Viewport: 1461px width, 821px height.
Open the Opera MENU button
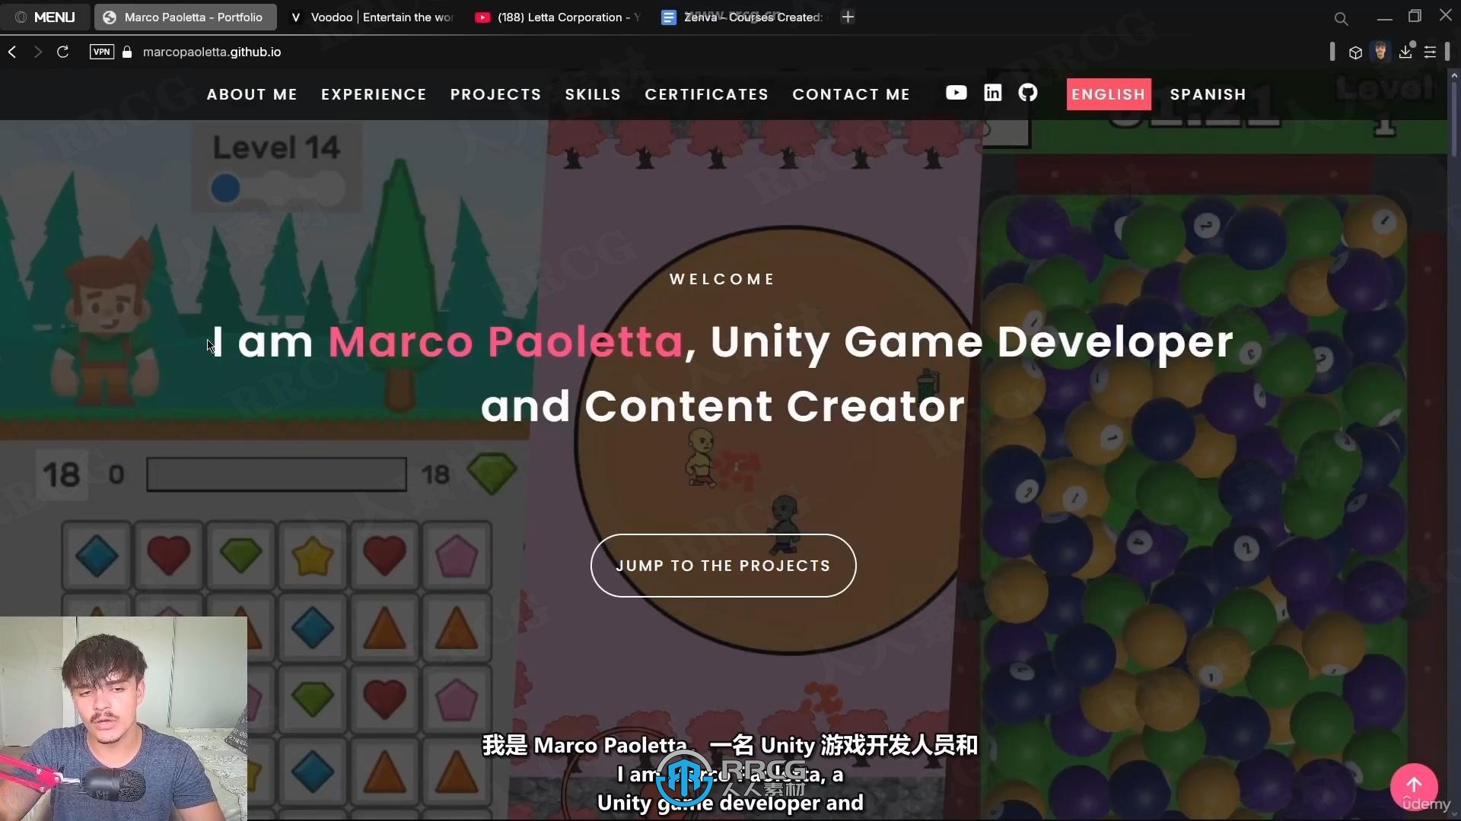[45, 17]
